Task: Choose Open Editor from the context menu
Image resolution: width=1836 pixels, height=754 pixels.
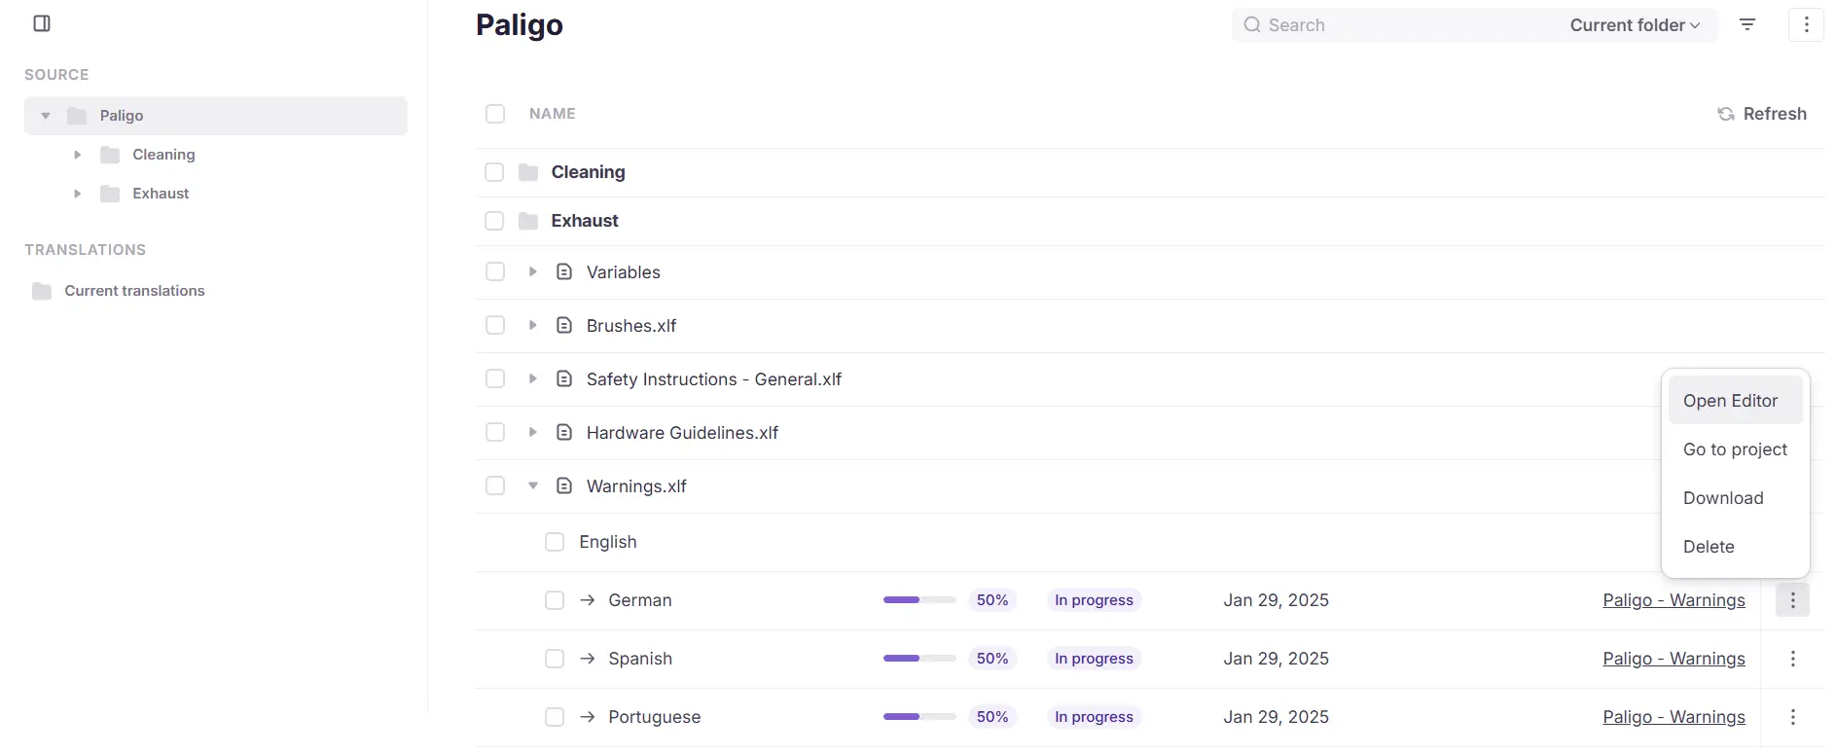Action: coord(1736,401)
